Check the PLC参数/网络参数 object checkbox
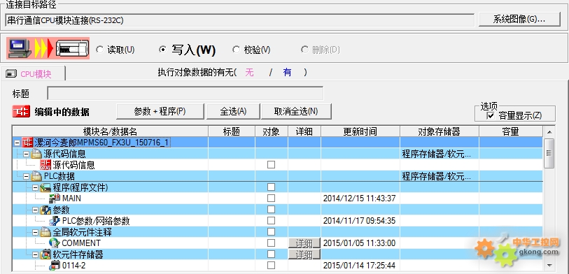The width and height of the screenshot is (569, 274). [x=271, y=220]
